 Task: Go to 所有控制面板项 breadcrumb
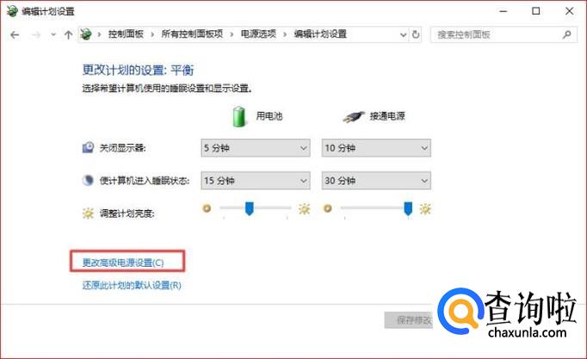pos(192,34)
